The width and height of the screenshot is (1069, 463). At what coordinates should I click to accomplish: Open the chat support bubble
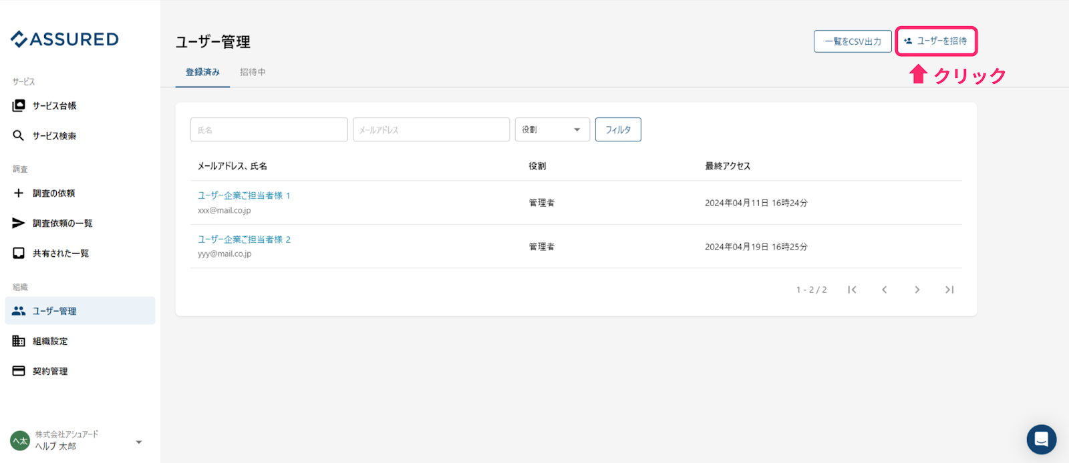(x=1042, y=440)
